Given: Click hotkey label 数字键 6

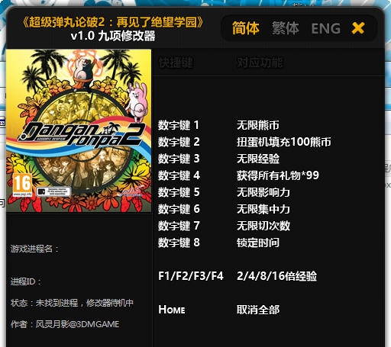Looking at the screenshot, I should coord(179,209).
